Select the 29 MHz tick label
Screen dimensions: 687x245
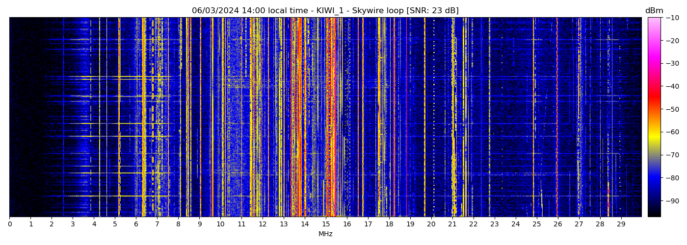(621, 224)
